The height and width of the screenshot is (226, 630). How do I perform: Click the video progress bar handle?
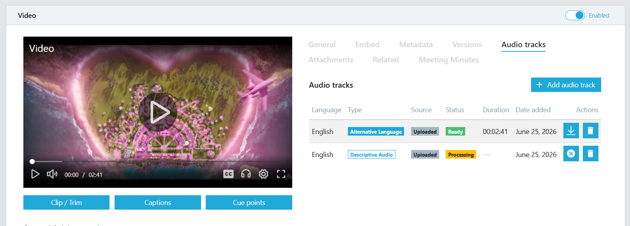[x=32, y=161]
